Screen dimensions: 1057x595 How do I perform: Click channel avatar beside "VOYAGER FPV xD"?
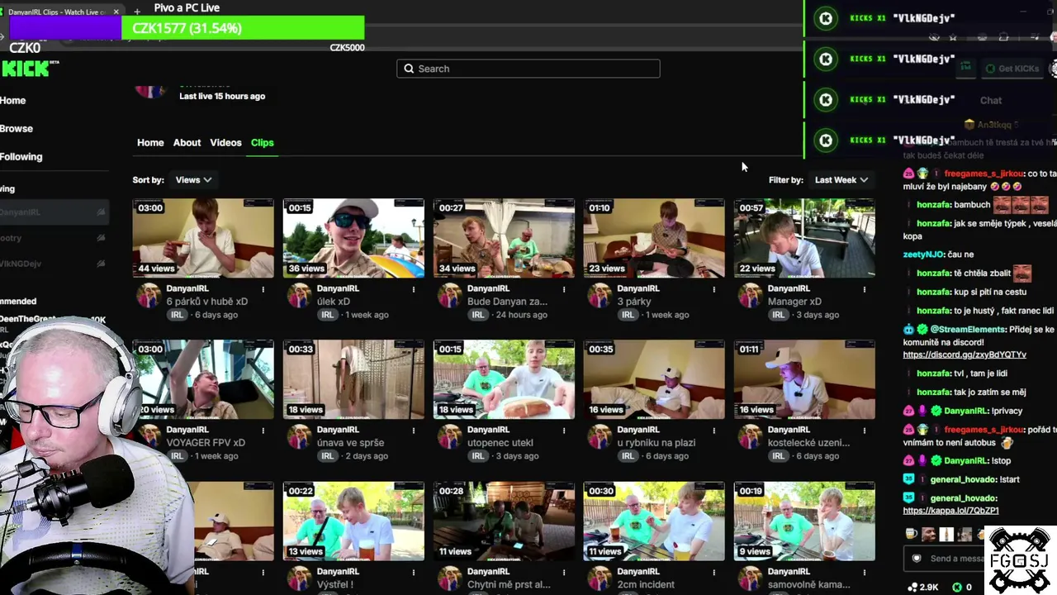tap(149, 436)
